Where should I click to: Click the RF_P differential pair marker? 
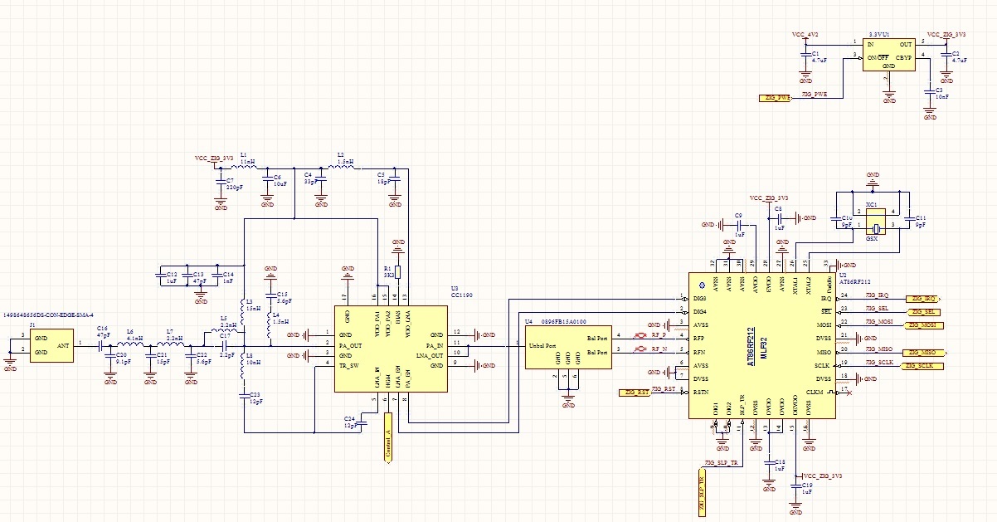pyautogui.click(x=640, y=336)
